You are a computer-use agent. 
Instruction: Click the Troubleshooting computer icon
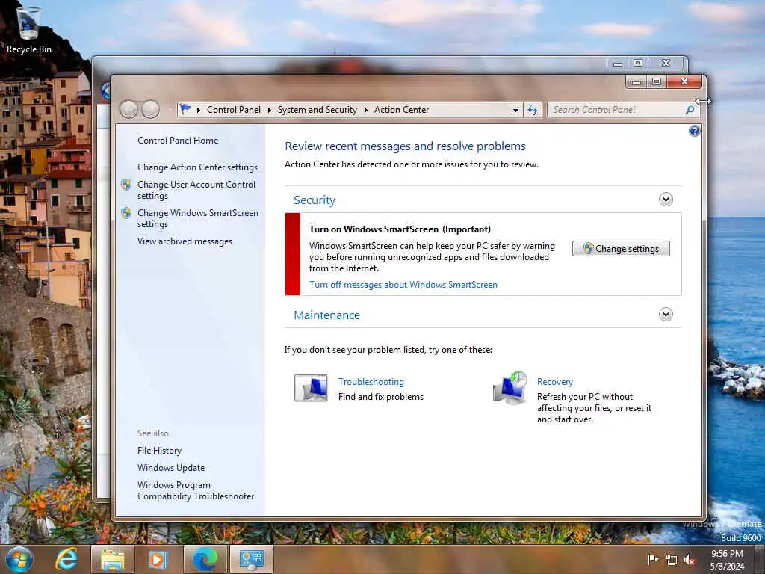tap(311, 388)
